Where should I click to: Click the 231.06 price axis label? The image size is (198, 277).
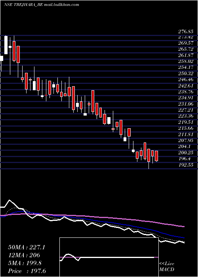click(x=186, y=104)
